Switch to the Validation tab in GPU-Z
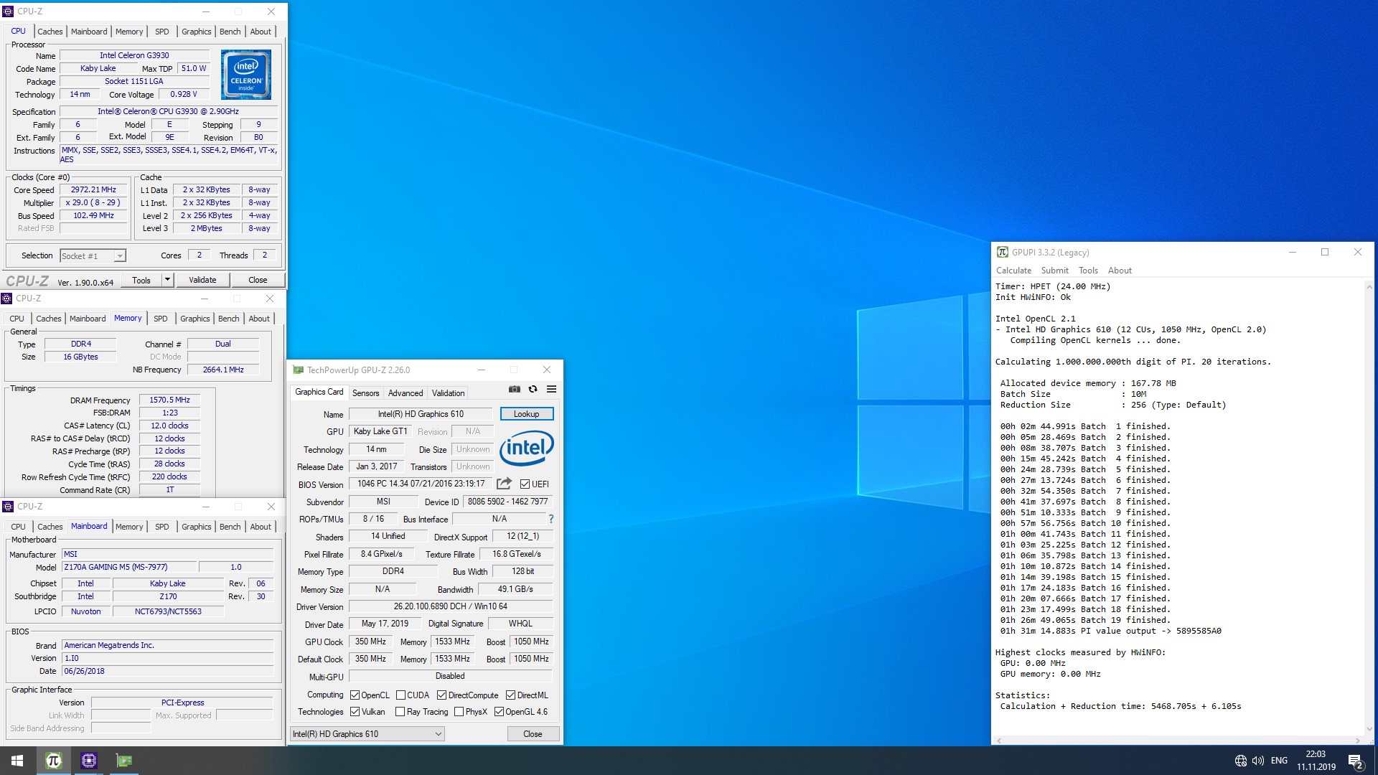Image resolution: width=1378 pixels, height=775 pixels. (448, 393)
